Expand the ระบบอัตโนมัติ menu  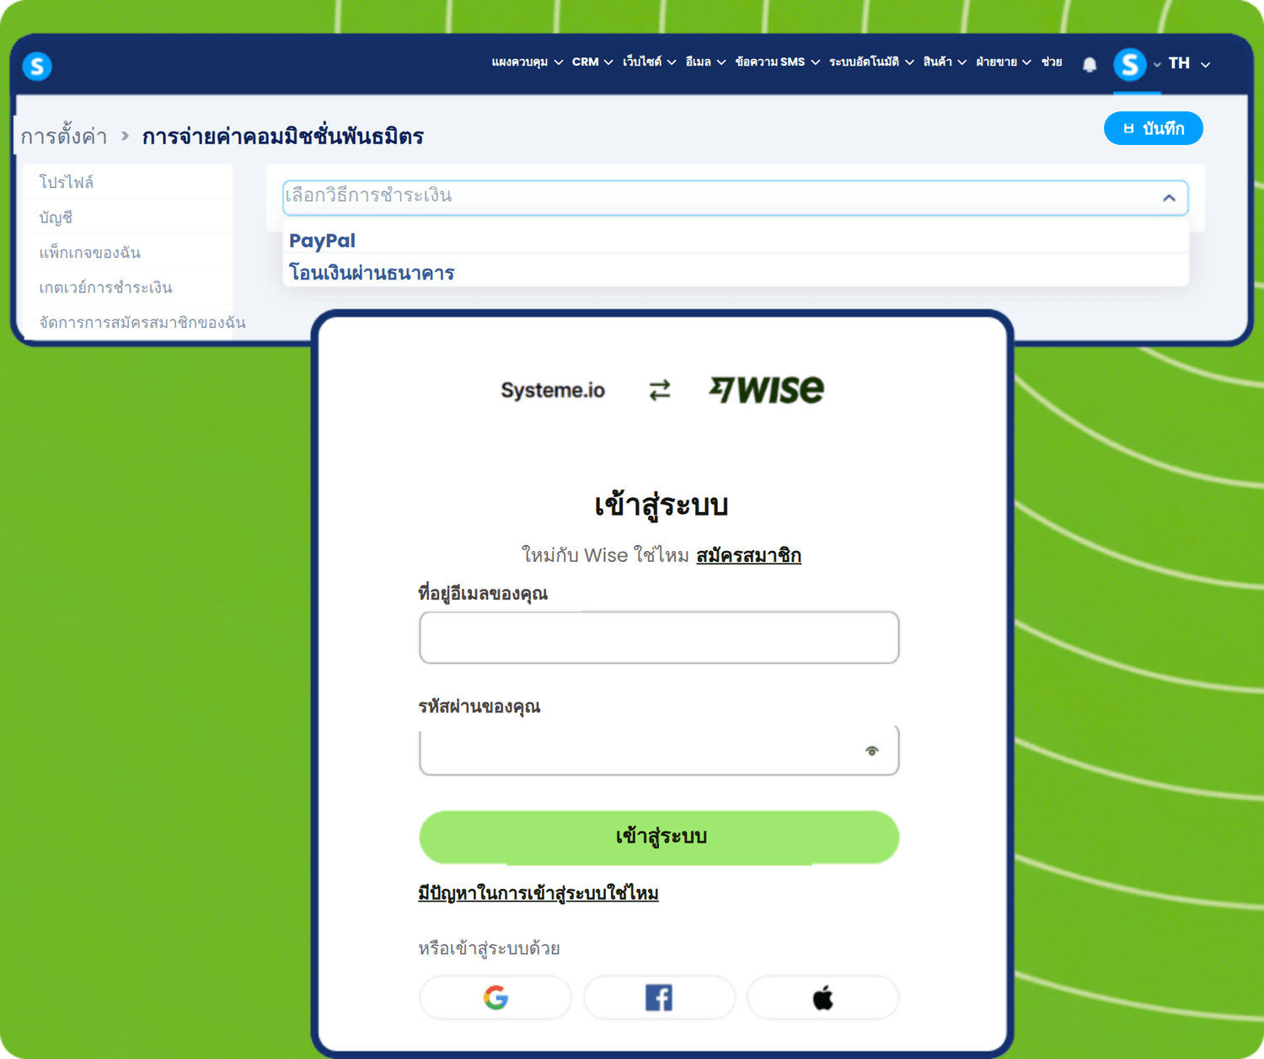(871, 62)
